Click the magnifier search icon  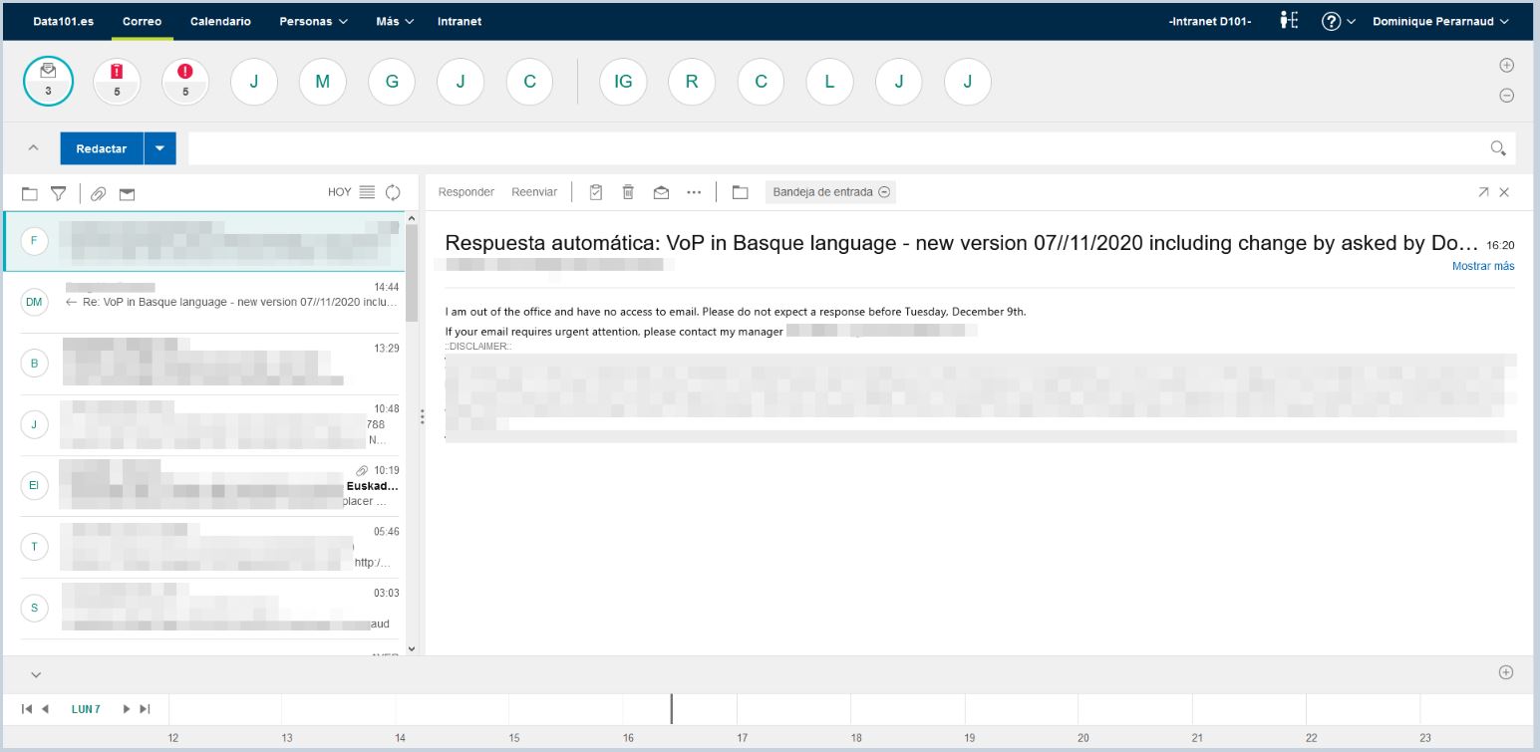pyautogui.click(x=1497, y=148)
